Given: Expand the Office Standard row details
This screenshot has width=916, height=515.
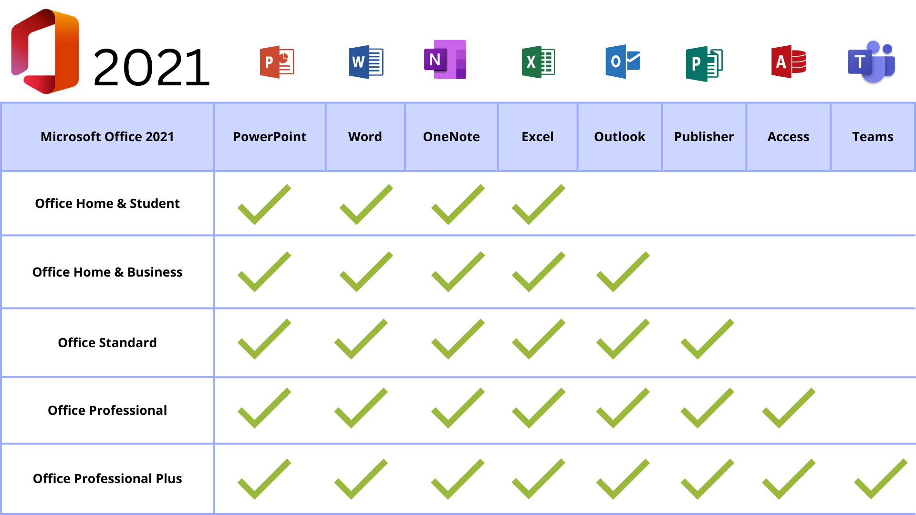Looking at the screenshot, I should click(x=107, y=343).
